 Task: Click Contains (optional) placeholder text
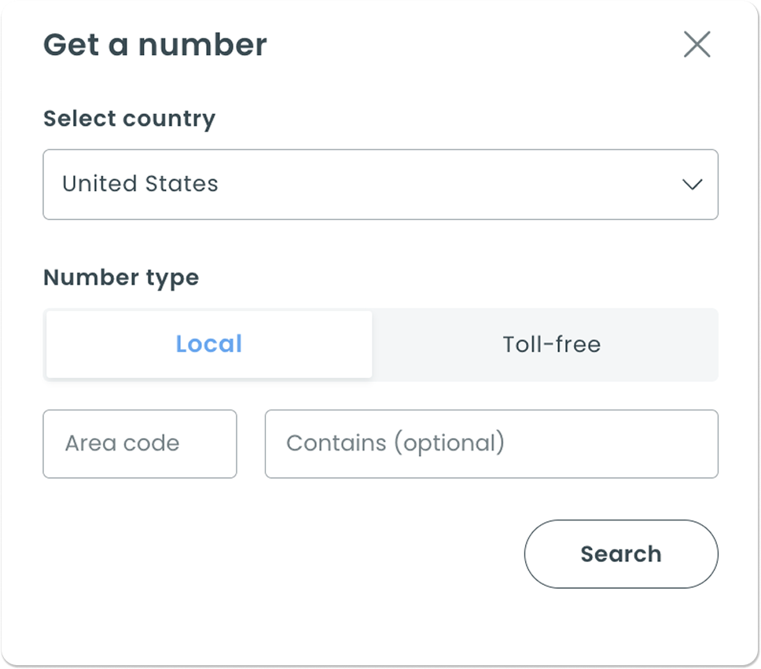[395, 443]
